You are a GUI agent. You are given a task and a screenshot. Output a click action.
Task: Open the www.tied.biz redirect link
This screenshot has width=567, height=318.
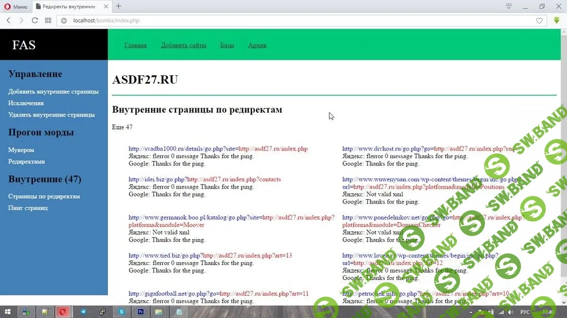(210, 256)
